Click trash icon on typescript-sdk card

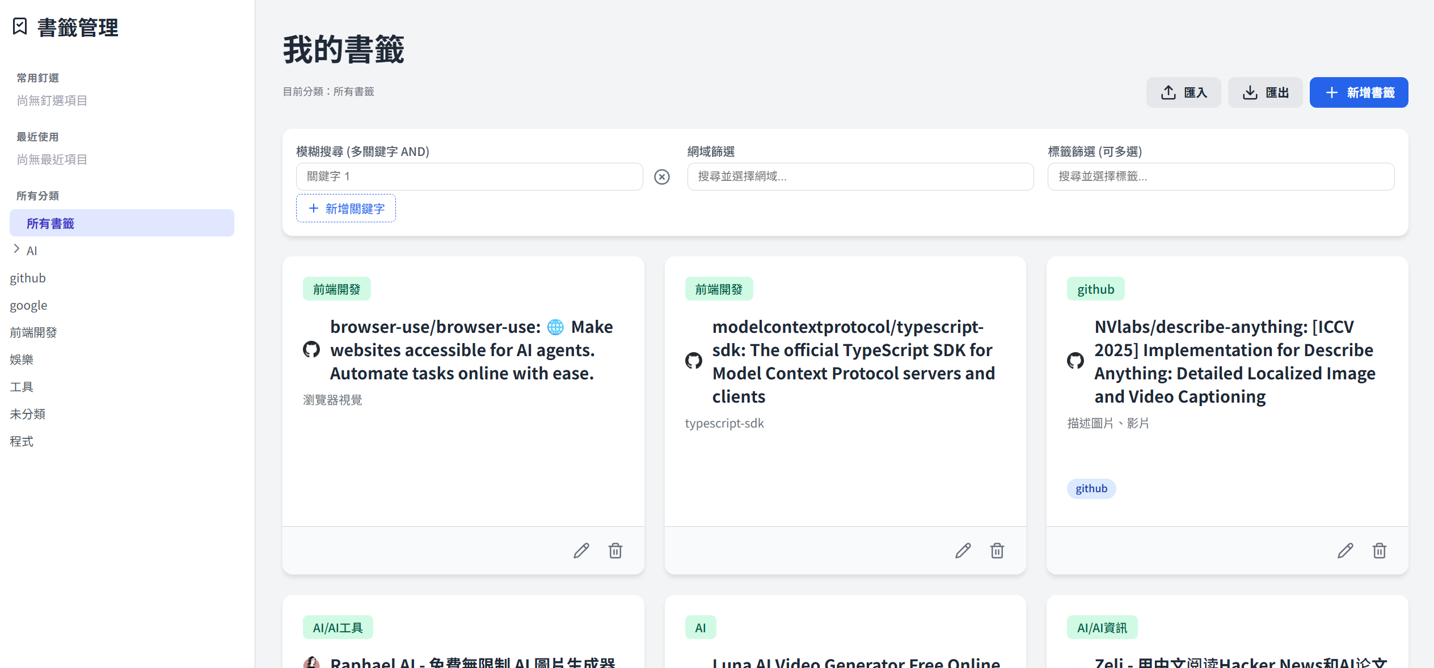pyautogui.click(x=997, y=551)
